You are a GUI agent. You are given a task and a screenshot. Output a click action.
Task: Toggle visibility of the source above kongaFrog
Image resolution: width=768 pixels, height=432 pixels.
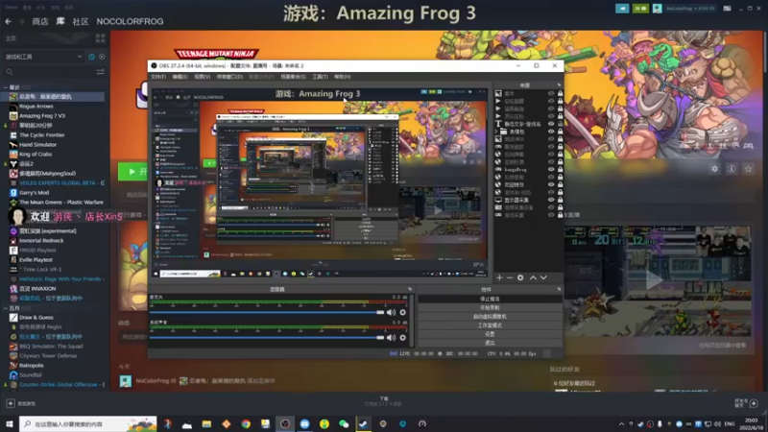coord(551,161)
